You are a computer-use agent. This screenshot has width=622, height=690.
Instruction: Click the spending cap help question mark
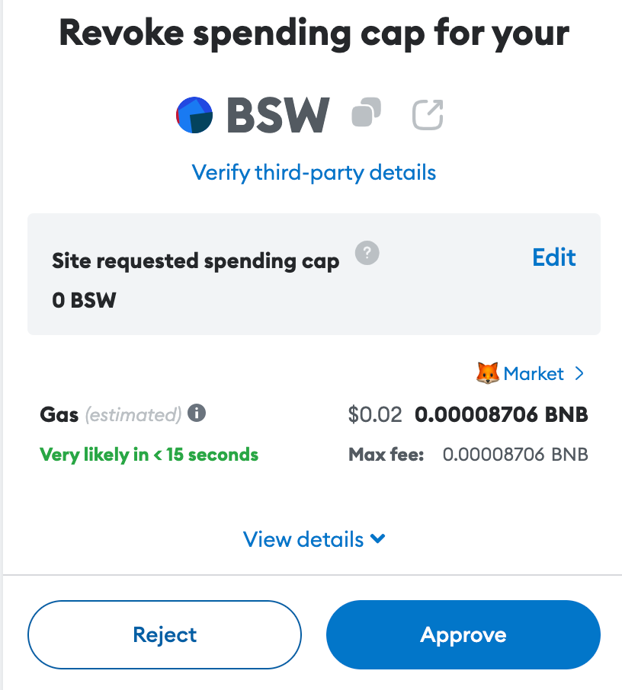coord(367,253)
